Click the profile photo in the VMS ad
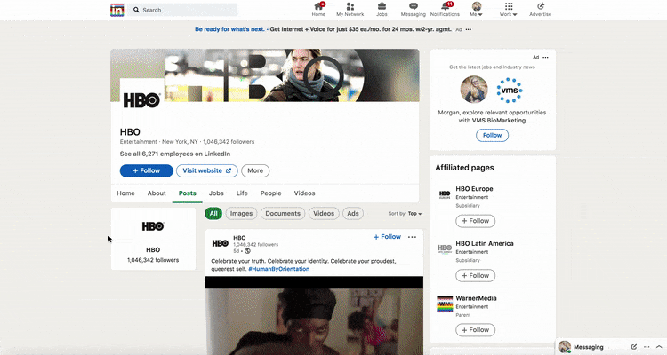 [474, 90]
